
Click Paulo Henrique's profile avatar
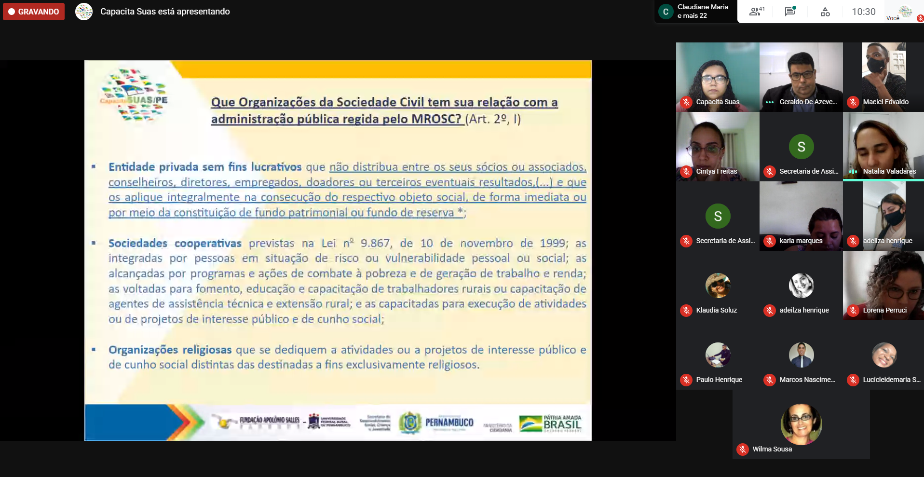tap(718, 355)
